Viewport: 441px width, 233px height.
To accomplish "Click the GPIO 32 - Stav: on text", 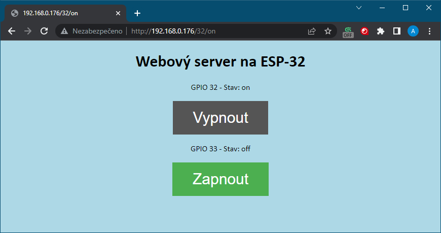I will coord(220,88).
